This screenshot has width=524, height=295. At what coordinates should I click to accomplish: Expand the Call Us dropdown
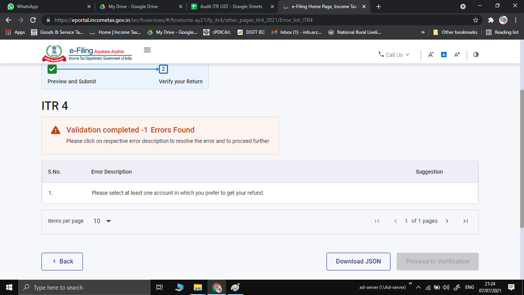click(x=394, y=55)
